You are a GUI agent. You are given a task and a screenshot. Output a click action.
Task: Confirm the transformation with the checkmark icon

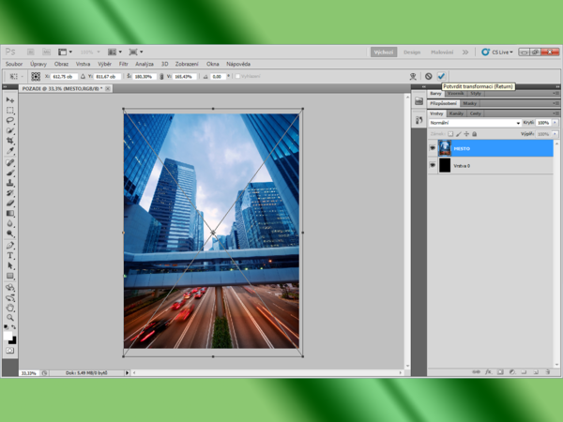coord(441,76)
